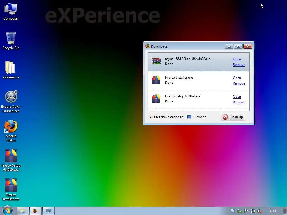Screen dimensions: 287x215
Task: Click the third taskbar program button
Action: 48,211
